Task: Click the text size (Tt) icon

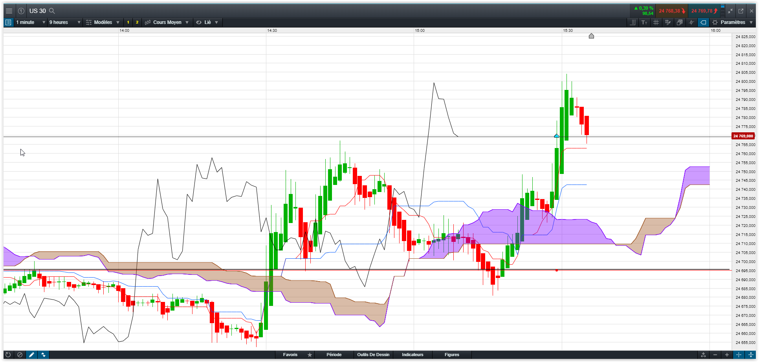Action: (x=644, y=22)
